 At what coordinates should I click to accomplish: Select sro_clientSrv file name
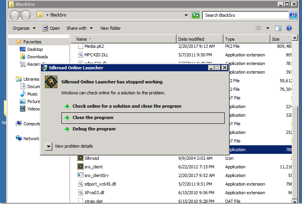tap(96, 175)
